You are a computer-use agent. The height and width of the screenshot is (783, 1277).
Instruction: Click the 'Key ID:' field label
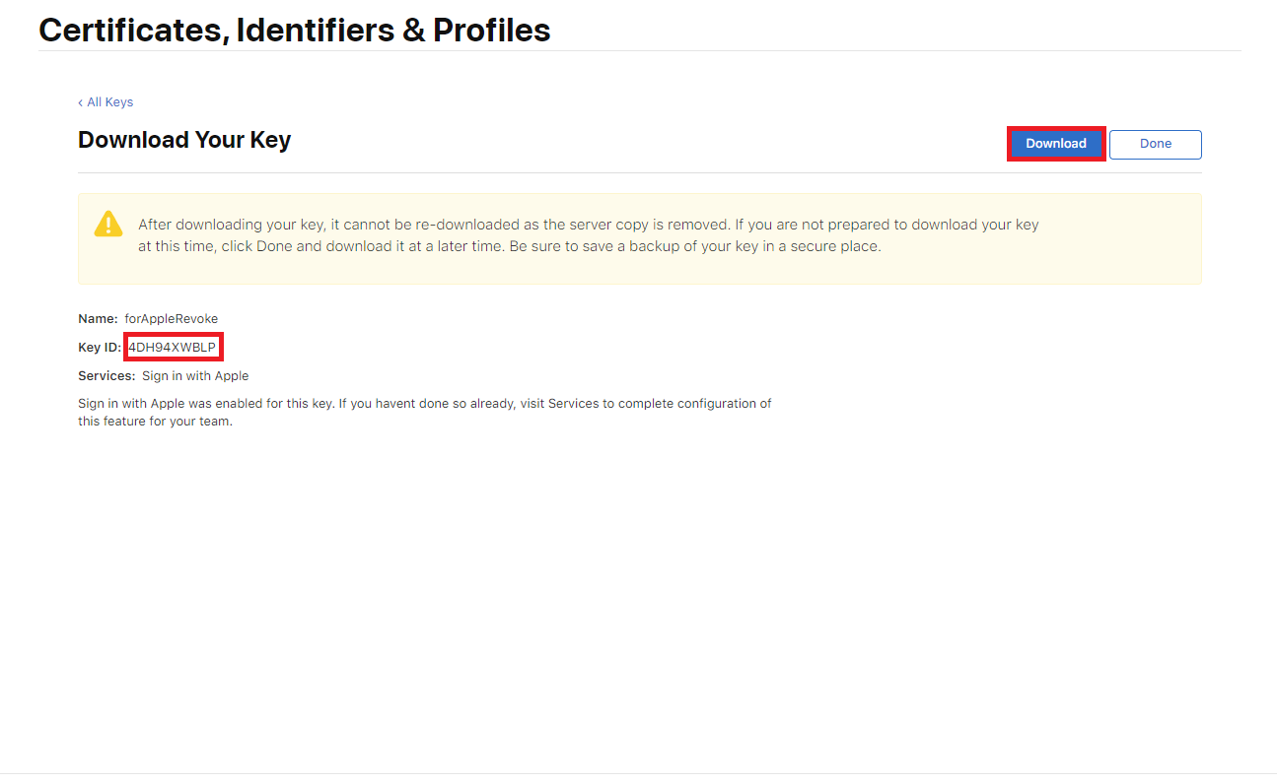[x=100, y=347]
